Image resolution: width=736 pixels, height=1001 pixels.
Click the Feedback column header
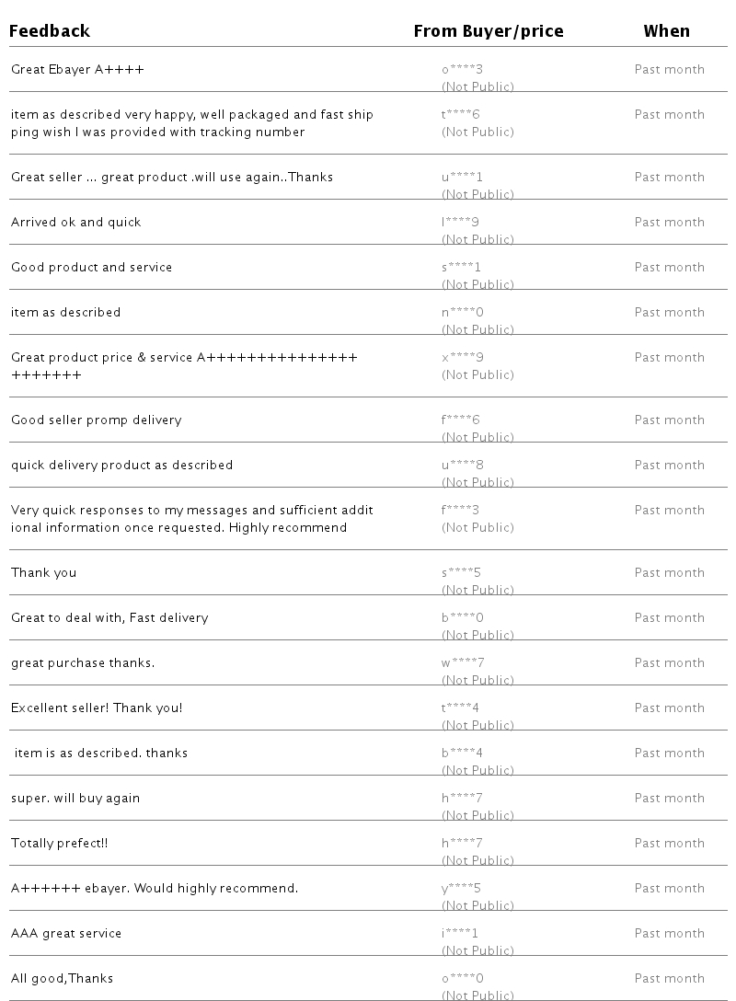pos(50,31)
